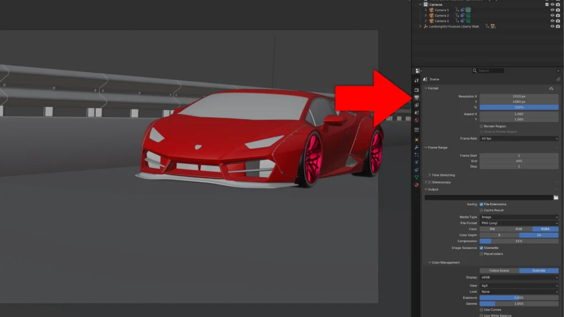Select RGB color mode
This screenshot has height=317, width=564.
(519, 229)
